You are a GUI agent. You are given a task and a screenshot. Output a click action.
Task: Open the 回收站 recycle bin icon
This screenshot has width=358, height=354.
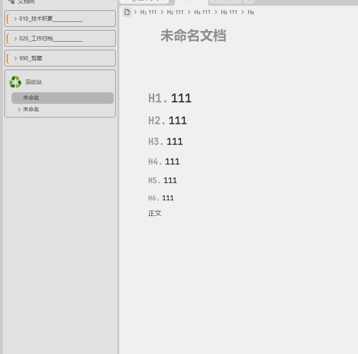[15, 82]
